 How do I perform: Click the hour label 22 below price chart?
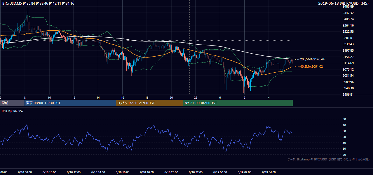pyautogui.click(x=196, y=97)
